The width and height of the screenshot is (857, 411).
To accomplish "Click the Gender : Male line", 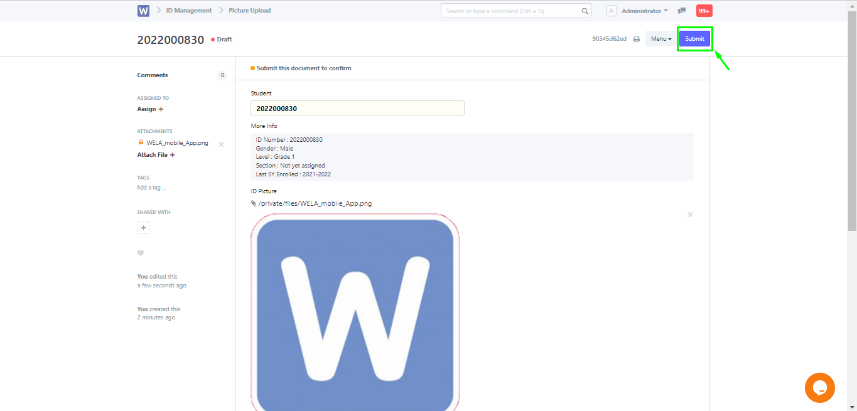I will coord(274,149).
